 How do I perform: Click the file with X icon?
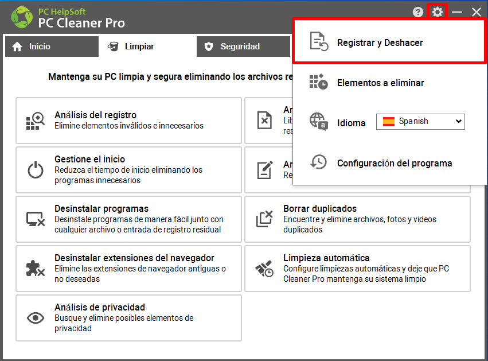264,120
